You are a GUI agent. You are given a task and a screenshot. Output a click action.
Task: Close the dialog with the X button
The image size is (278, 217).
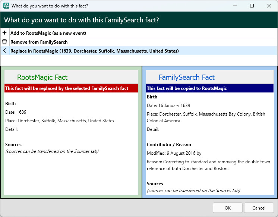(x=269, y=6)
